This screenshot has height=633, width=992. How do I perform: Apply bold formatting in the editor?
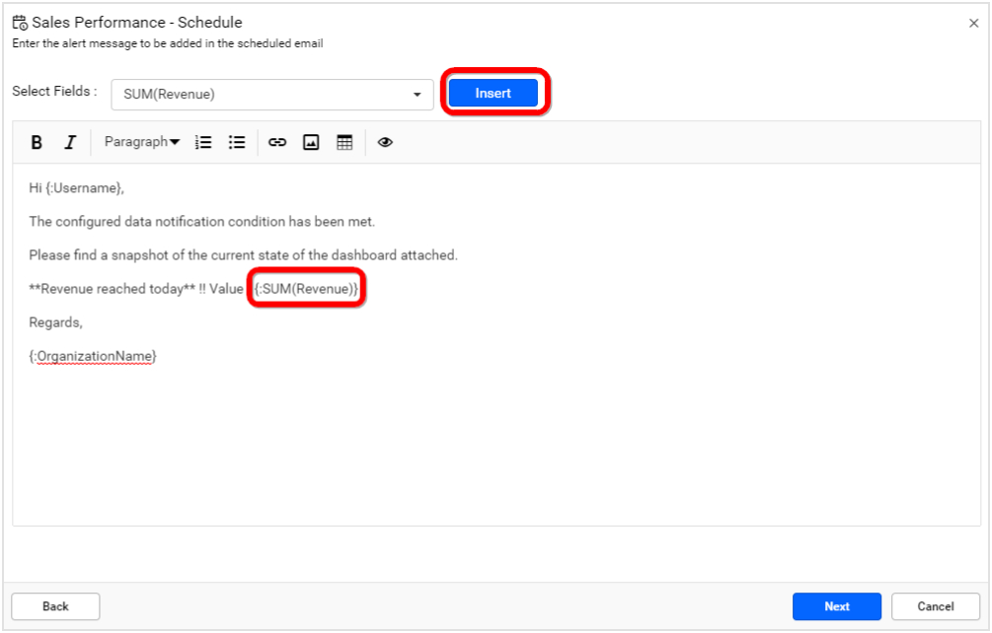[37, 142]
